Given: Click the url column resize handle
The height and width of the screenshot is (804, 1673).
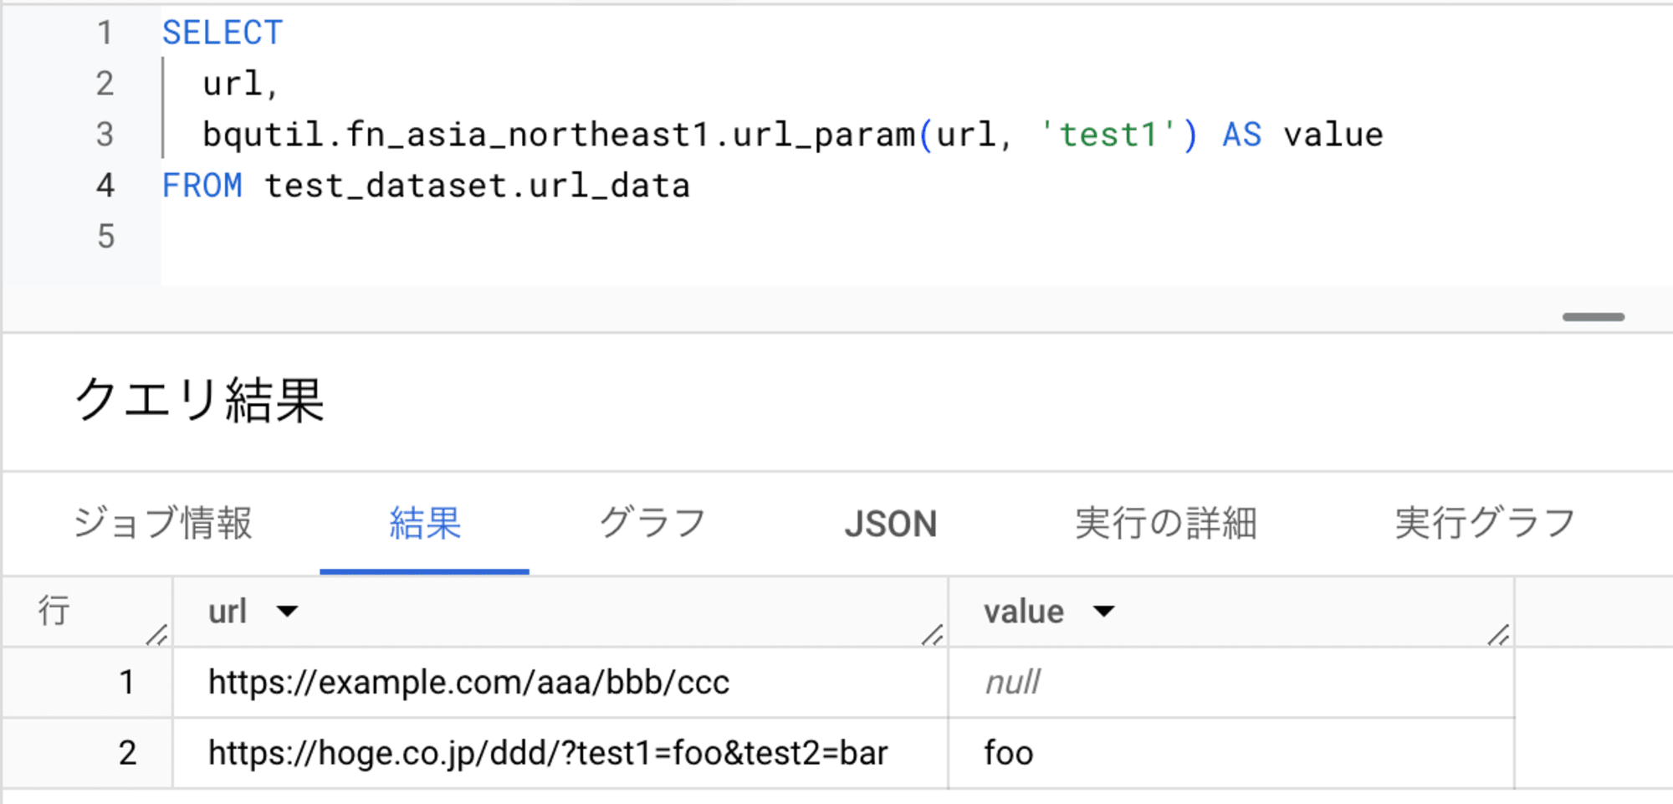Looking at the screenshot, I should (933, 635).
